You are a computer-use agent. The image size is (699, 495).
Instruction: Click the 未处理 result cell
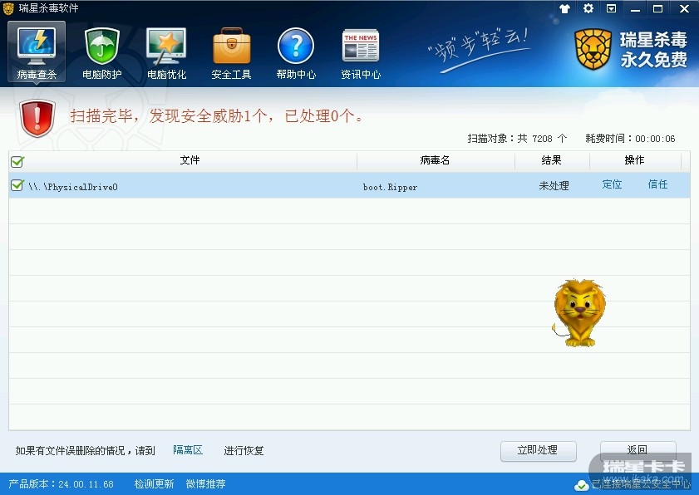pyautogui.click(x=554, y=185)
